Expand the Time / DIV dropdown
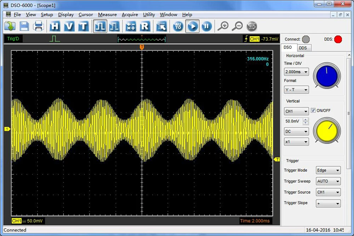Screen dimensions: 354x236 [296, 72]
